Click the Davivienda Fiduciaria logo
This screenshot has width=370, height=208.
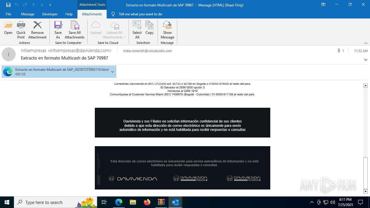point(190,178)
